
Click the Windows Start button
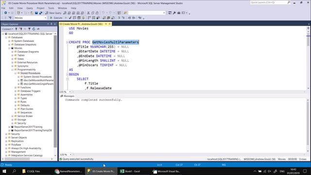tap(4, 171)
